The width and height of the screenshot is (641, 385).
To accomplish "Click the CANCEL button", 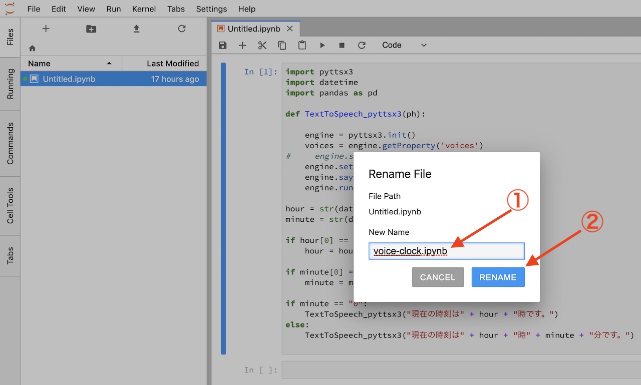I will click(438, 277).
